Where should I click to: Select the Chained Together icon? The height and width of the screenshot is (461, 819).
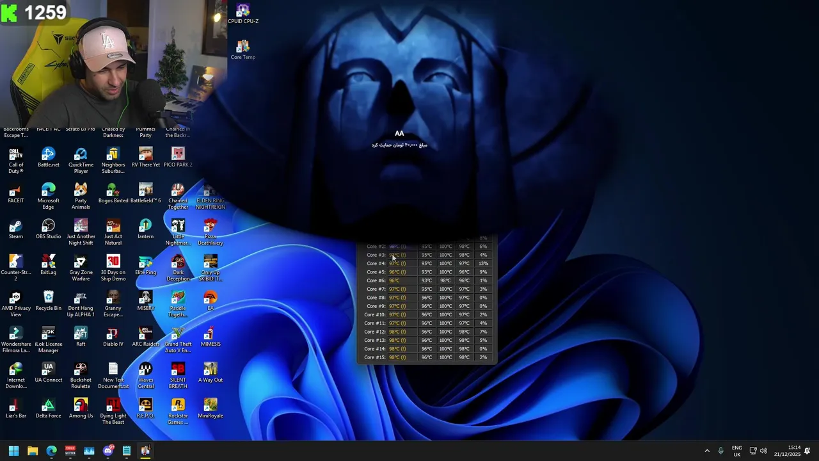point(178,197)
